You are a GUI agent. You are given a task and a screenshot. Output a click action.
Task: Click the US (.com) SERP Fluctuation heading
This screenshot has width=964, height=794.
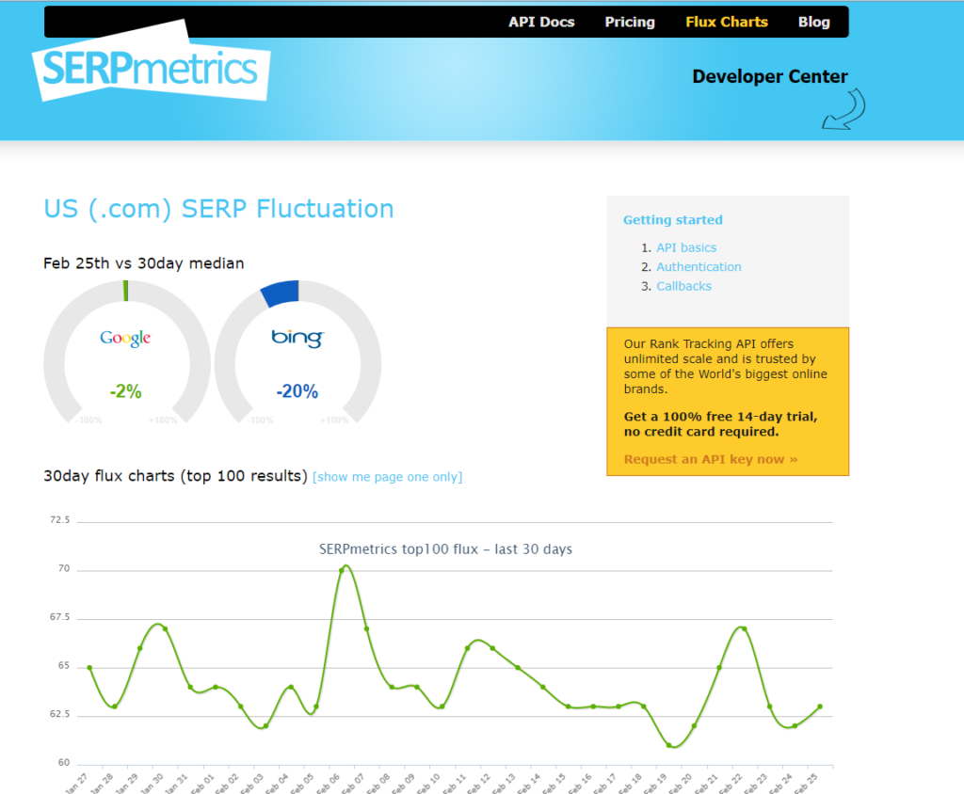218,209
